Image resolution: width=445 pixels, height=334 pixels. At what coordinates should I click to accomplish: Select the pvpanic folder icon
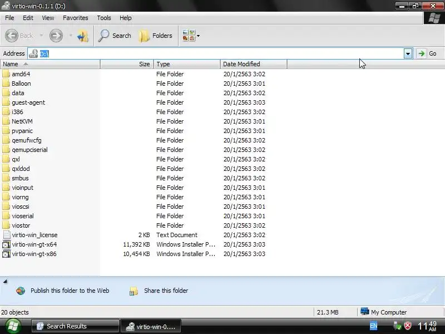coord(6,131)
